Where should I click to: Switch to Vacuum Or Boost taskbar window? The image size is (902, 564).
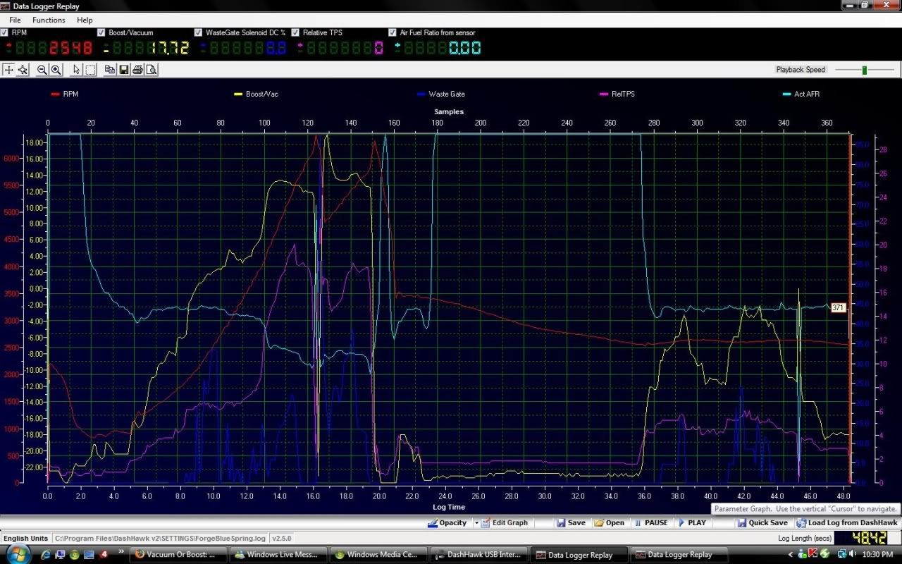point(179,554)
